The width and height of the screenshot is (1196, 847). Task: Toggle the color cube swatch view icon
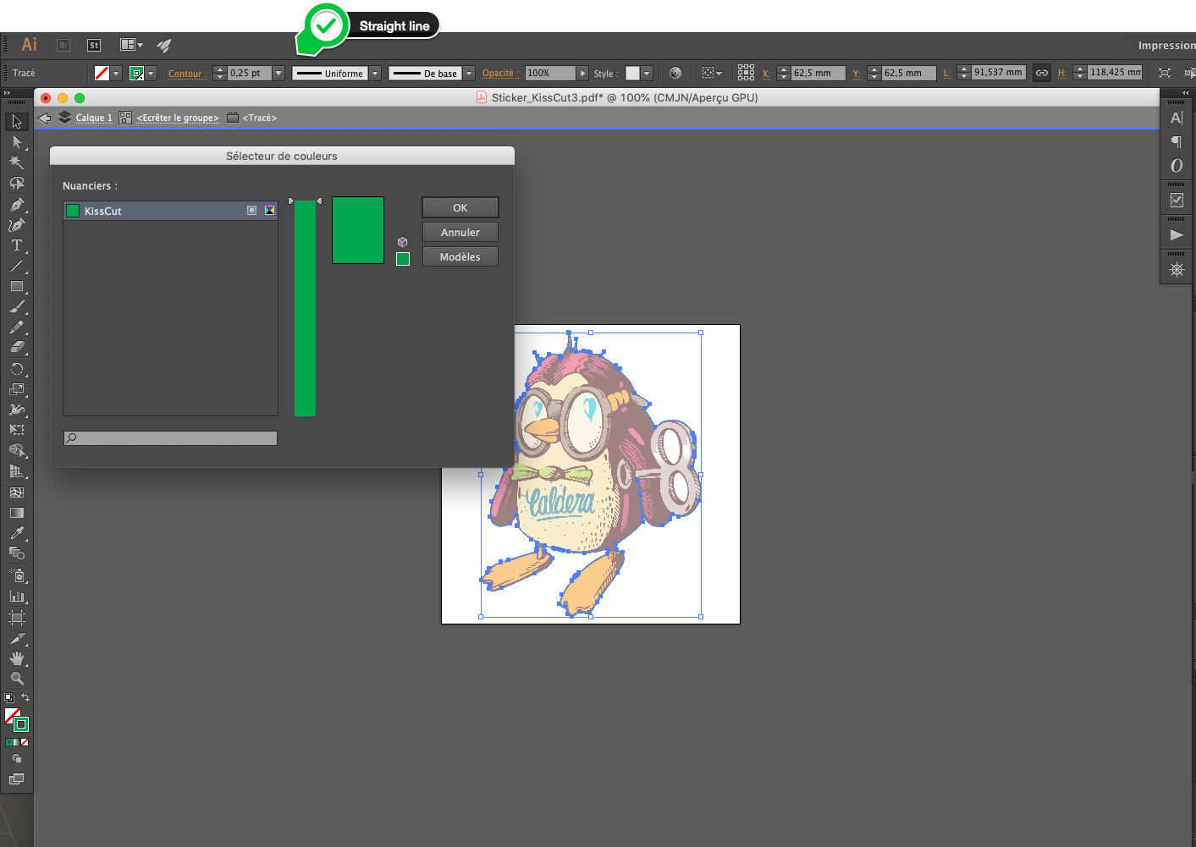pos(403,242)
